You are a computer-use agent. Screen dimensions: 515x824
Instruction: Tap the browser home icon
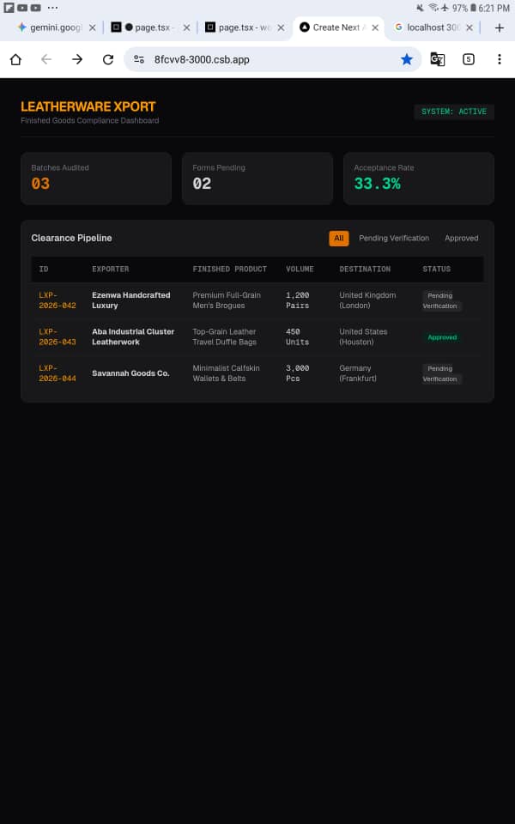(x=15, y=59)
